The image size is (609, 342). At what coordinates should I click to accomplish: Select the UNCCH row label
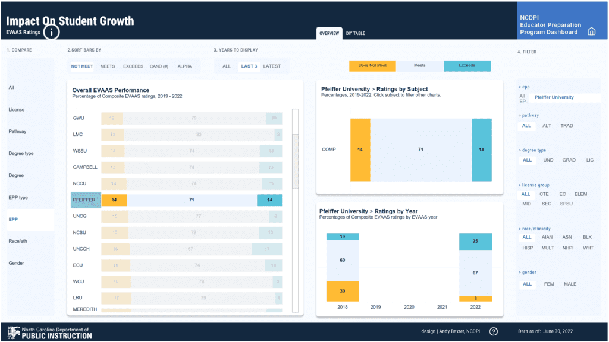81,249
